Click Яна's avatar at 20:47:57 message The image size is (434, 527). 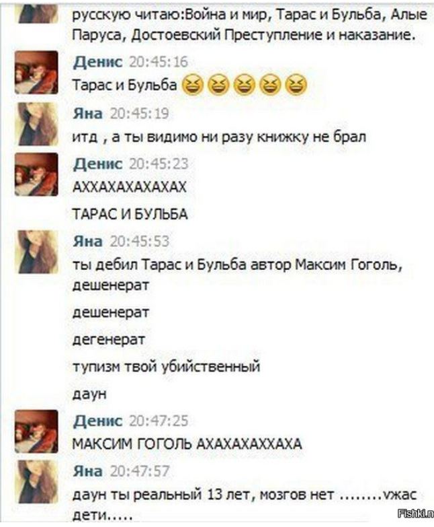[38, 482]
